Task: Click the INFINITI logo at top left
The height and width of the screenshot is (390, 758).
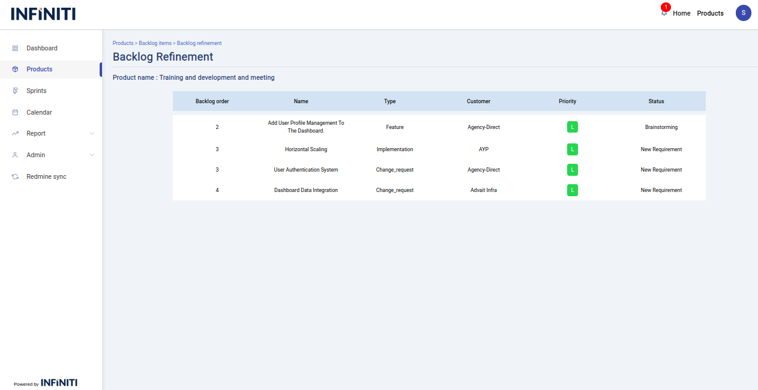Action: [43, 14]
